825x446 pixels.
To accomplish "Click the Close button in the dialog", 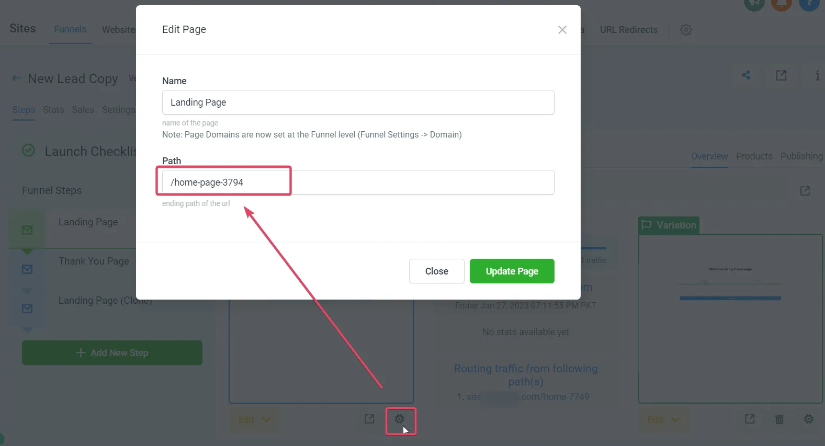I will [x=437, y=271].
